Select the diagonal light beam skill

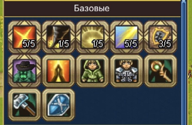[x=126, y=37]
